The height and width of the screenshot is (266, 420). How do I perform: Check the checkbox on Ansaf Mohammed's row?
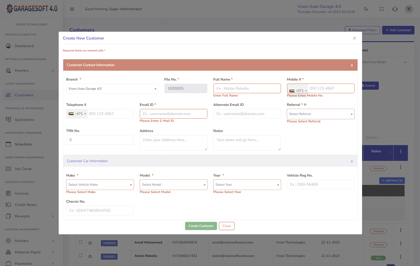[x=80, y=242]
